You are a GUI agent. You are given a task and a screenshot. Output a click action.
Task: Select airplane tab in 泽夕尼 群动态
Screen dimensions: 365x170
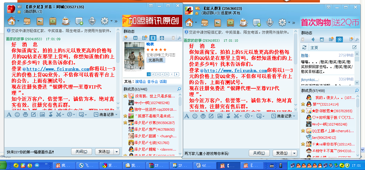[162, 38]
